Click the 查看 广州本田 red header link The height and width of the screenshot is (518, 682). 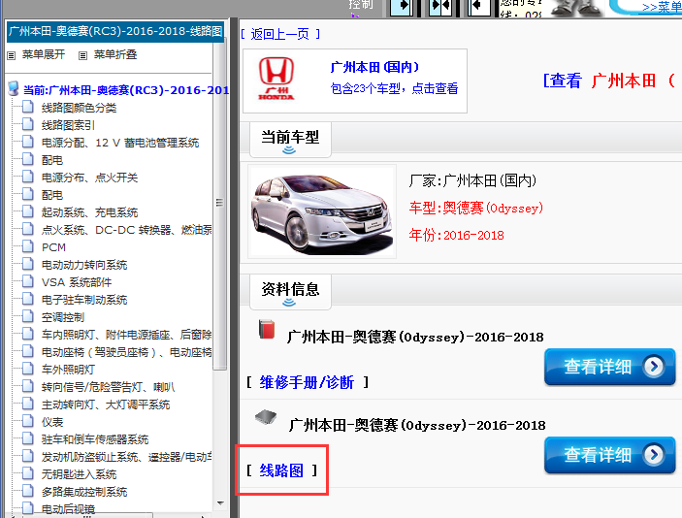(x=609, y=81)
